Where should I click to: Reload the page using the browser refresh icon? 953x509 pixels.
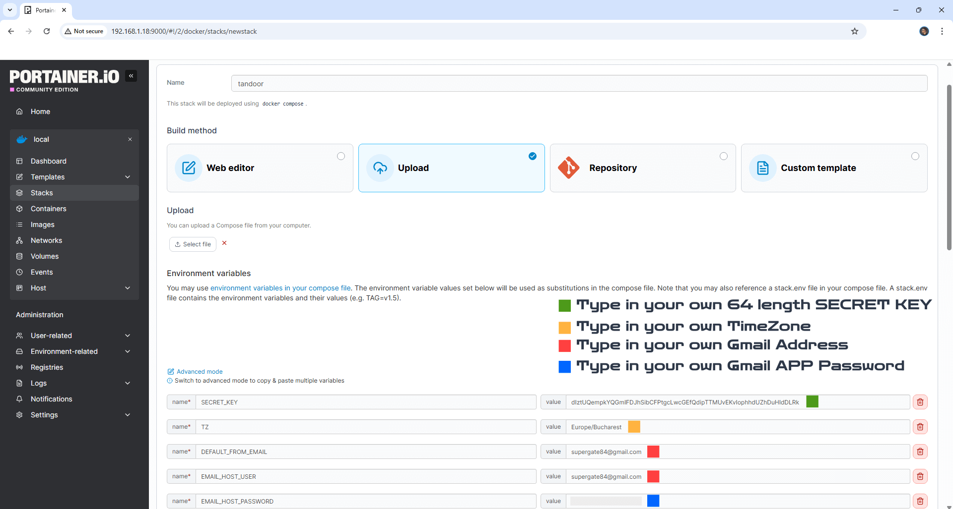point(47,31)
